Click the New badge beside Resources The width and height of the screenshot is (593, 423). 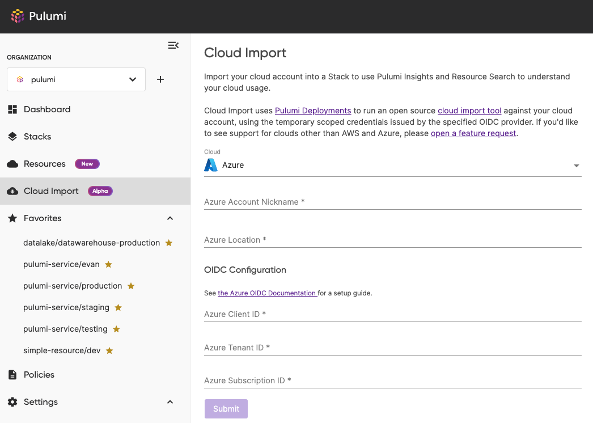(87, 164)
